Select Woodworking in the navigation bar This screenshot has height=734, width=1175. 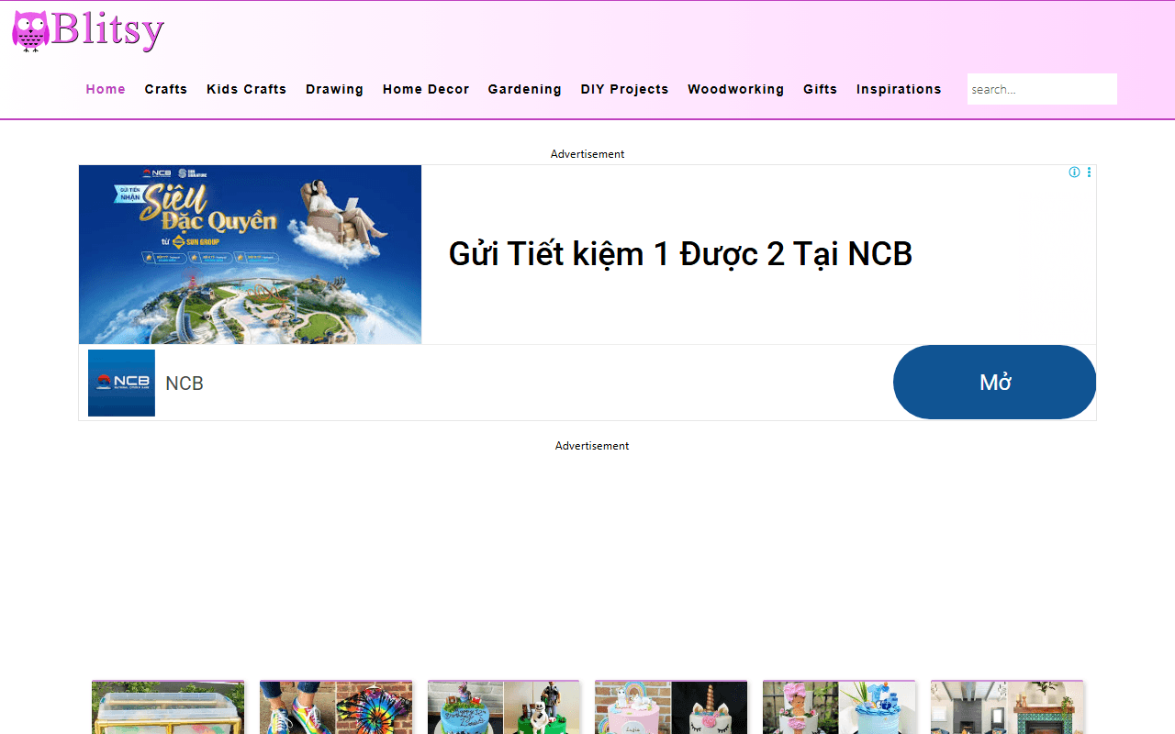point(736,89)
